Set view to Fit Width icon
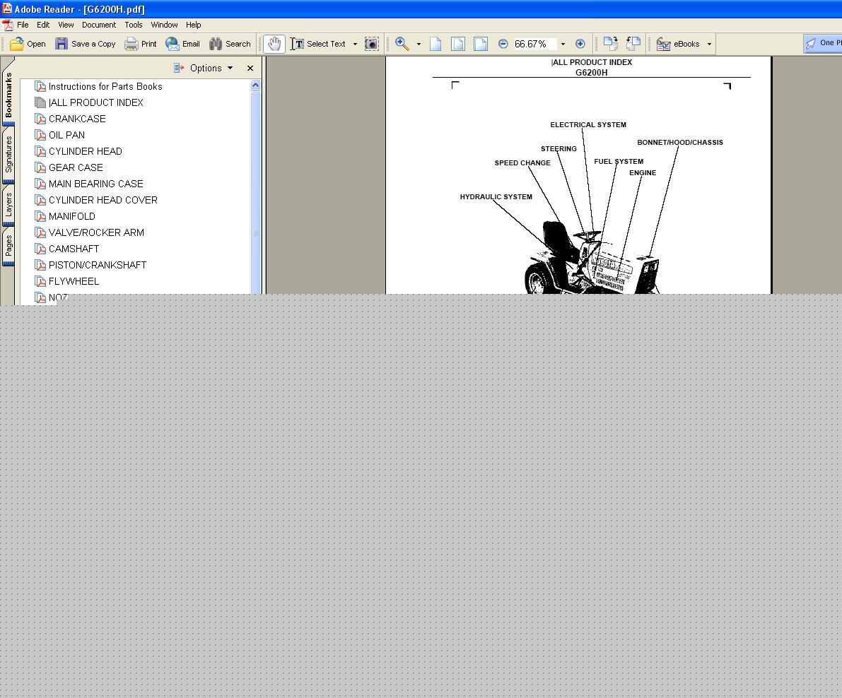The width and height of the screenshot is (842, 698). click(x=481, y=44)
